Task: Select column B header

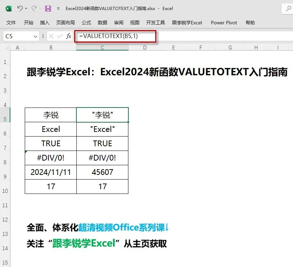Action: [x=51, y=48]
